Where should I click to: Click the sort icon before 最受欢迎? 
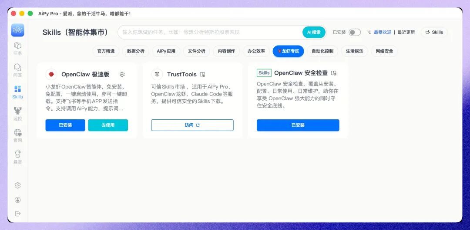pos(369,32)
